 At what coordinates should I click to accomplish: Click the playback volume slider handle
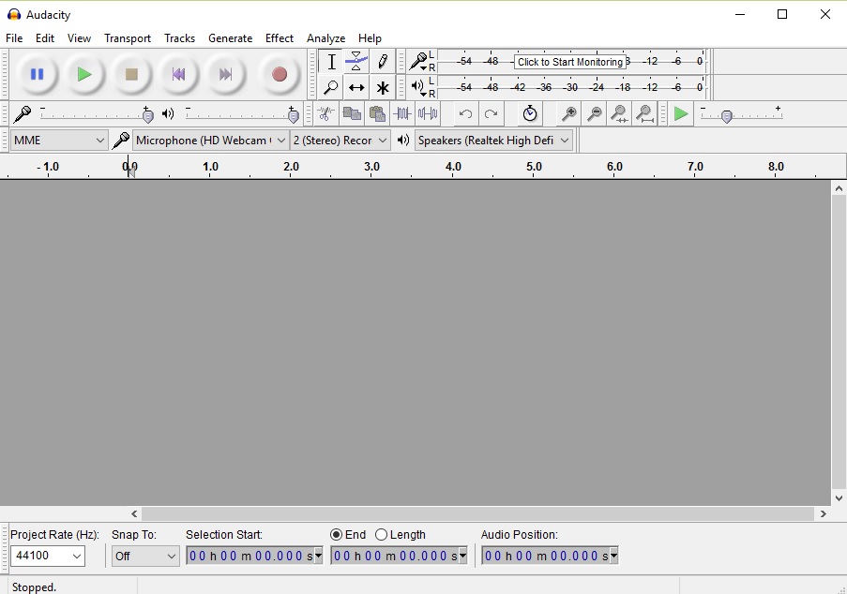pos(294,115)
